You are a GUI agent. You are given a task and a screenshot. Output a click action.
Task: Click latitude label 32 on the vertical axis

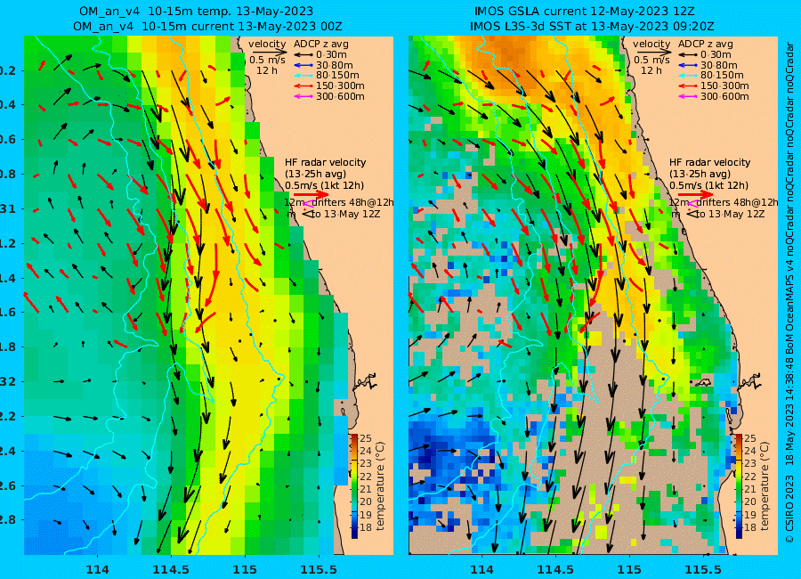pyautogui.click(x=7, y=381)
